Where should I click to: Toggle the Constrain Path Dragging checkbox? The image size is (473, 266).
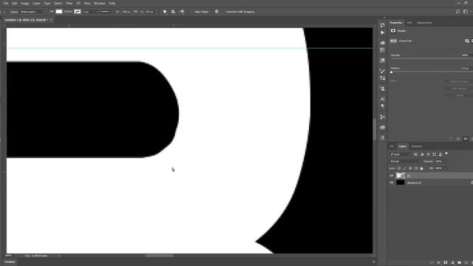pyautogui.click(x=224, y=12)
